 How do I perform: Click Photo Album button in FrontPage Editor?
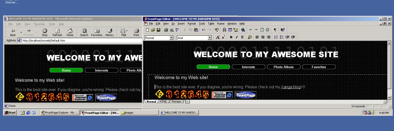tap(284, 67)
